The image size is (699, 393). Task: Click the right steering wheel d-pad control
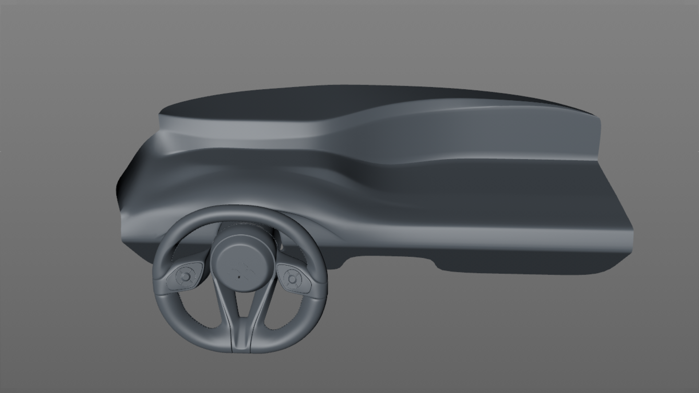[x=292, y=280]
